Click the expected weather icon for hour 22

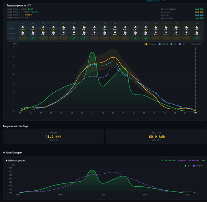(197, 28)
